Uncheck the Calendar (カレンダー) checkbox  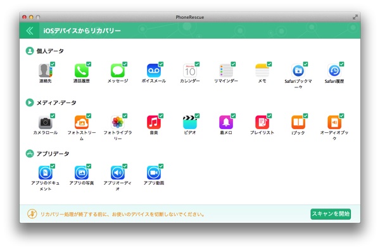click(197, 64)
